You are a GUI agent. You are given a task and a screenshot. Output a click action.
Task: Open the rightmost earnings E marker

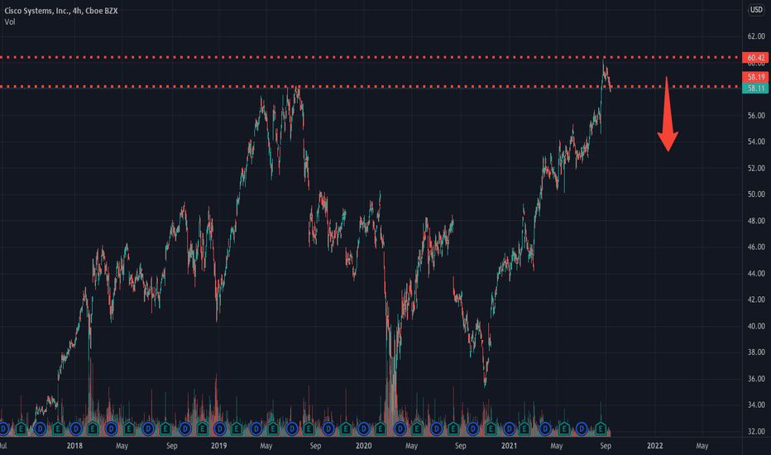(601, 429)
